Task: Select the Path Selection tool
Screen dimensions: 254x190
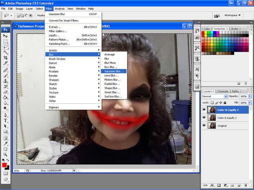Action: click(5, 126)
